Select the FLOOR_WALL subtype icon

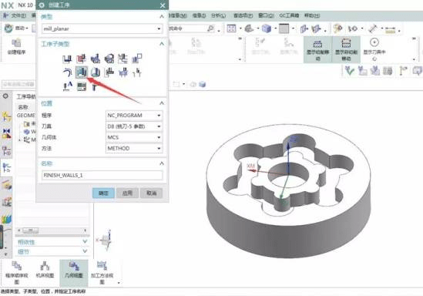pyautogui.click(x=67, y=59)
